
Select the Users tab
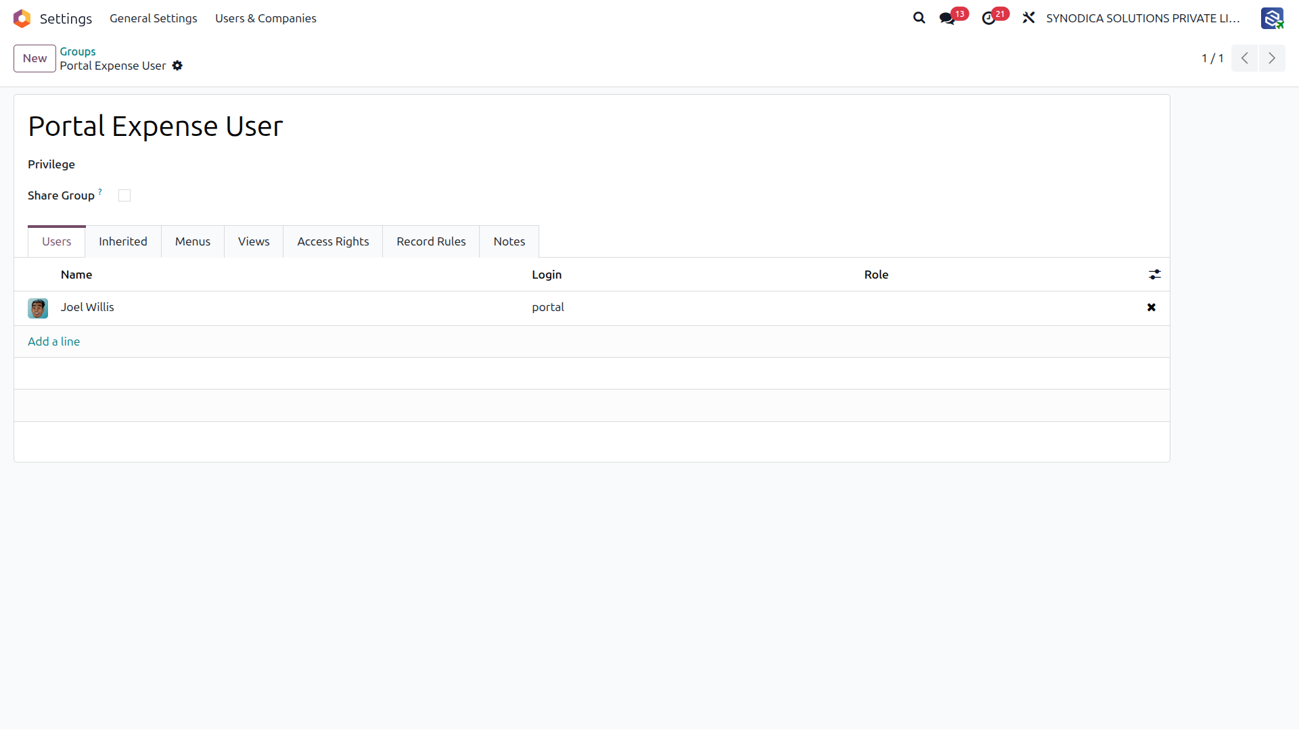(x=56, y=241)
